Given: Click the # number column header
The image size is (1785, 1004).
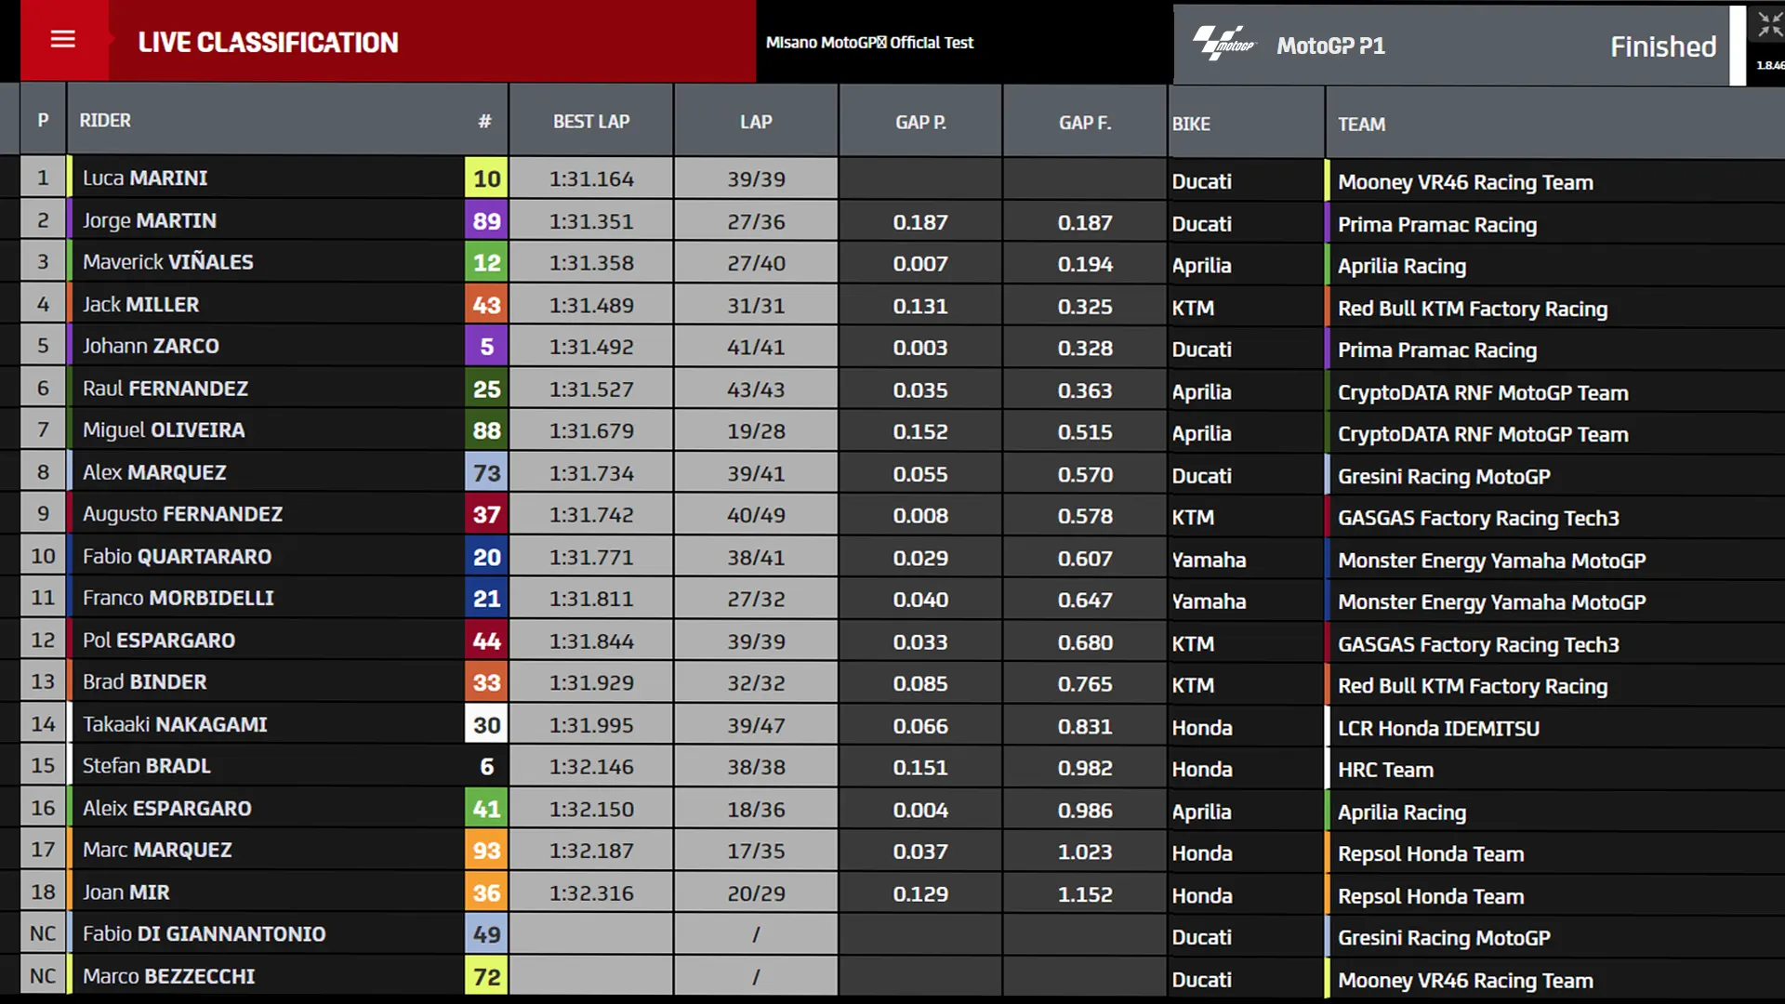Looking at the screenshot, I should pyautogui.click(x=484, y=122).
